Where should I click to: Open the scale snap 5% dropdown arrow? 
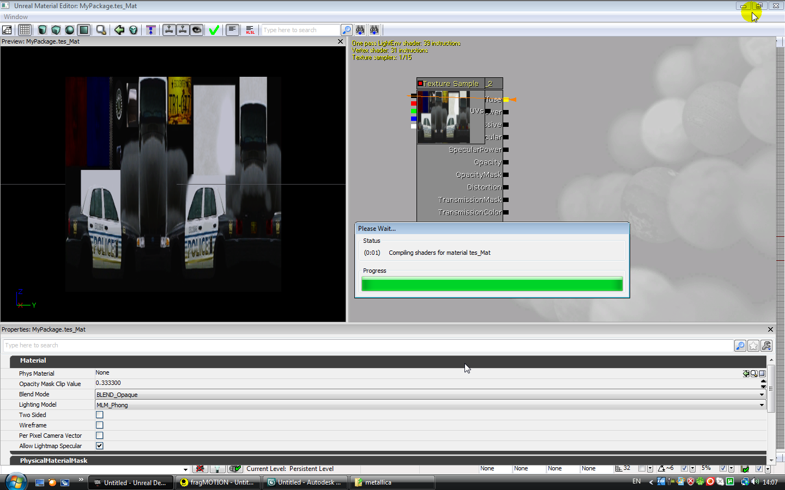point(731,469)
